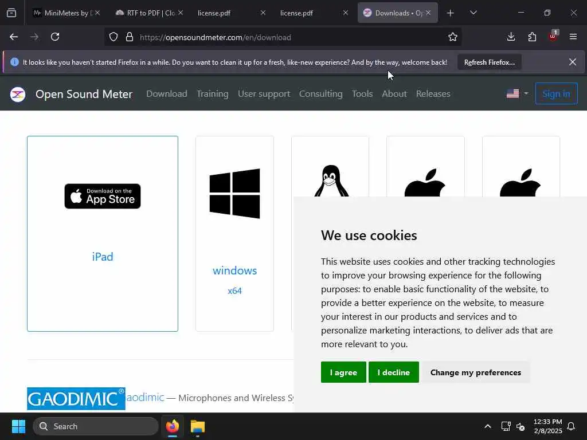This screenshot has width=587, height=440.
Task: Reject cookies with I decline button
Action: click(x=393, y=372)
